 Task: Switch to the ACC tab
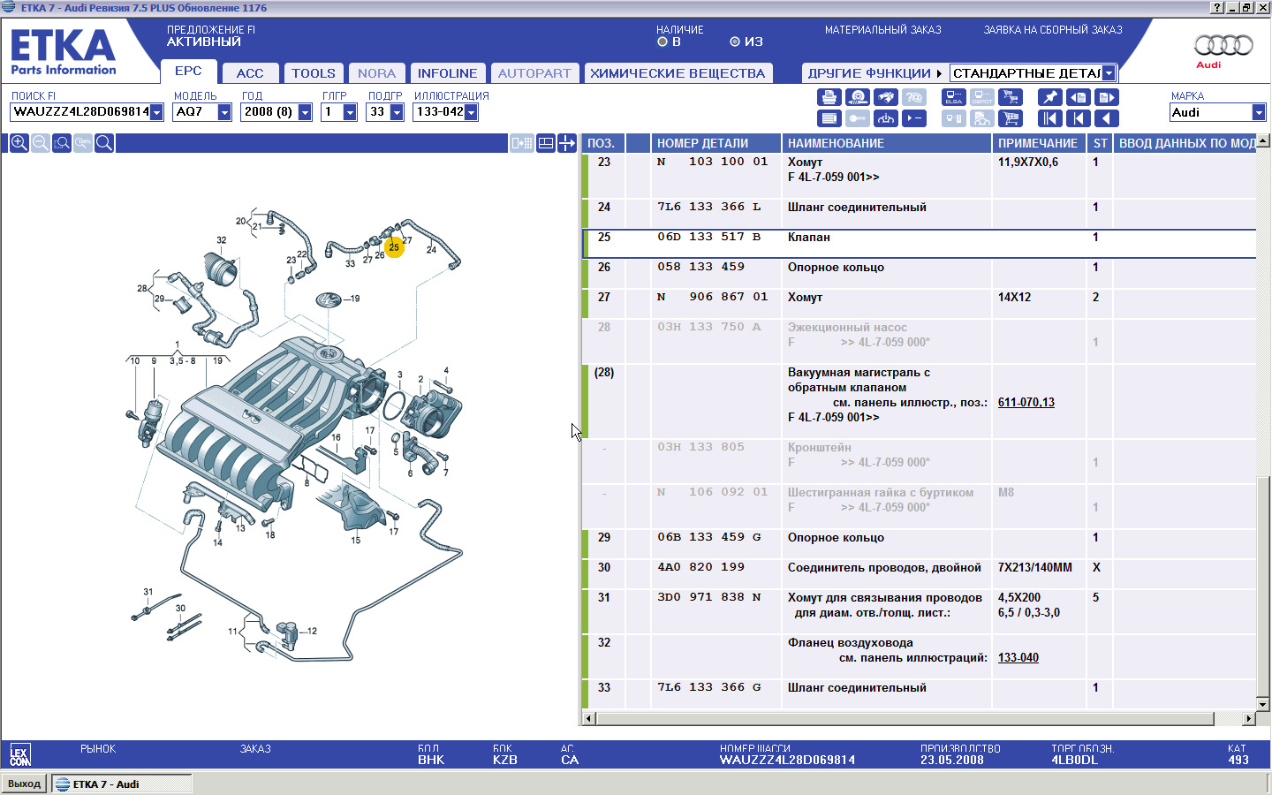250,73
